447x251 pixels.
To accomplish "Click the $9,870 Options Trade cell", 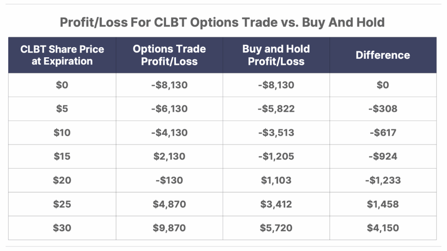I will [x=169, y=228].
